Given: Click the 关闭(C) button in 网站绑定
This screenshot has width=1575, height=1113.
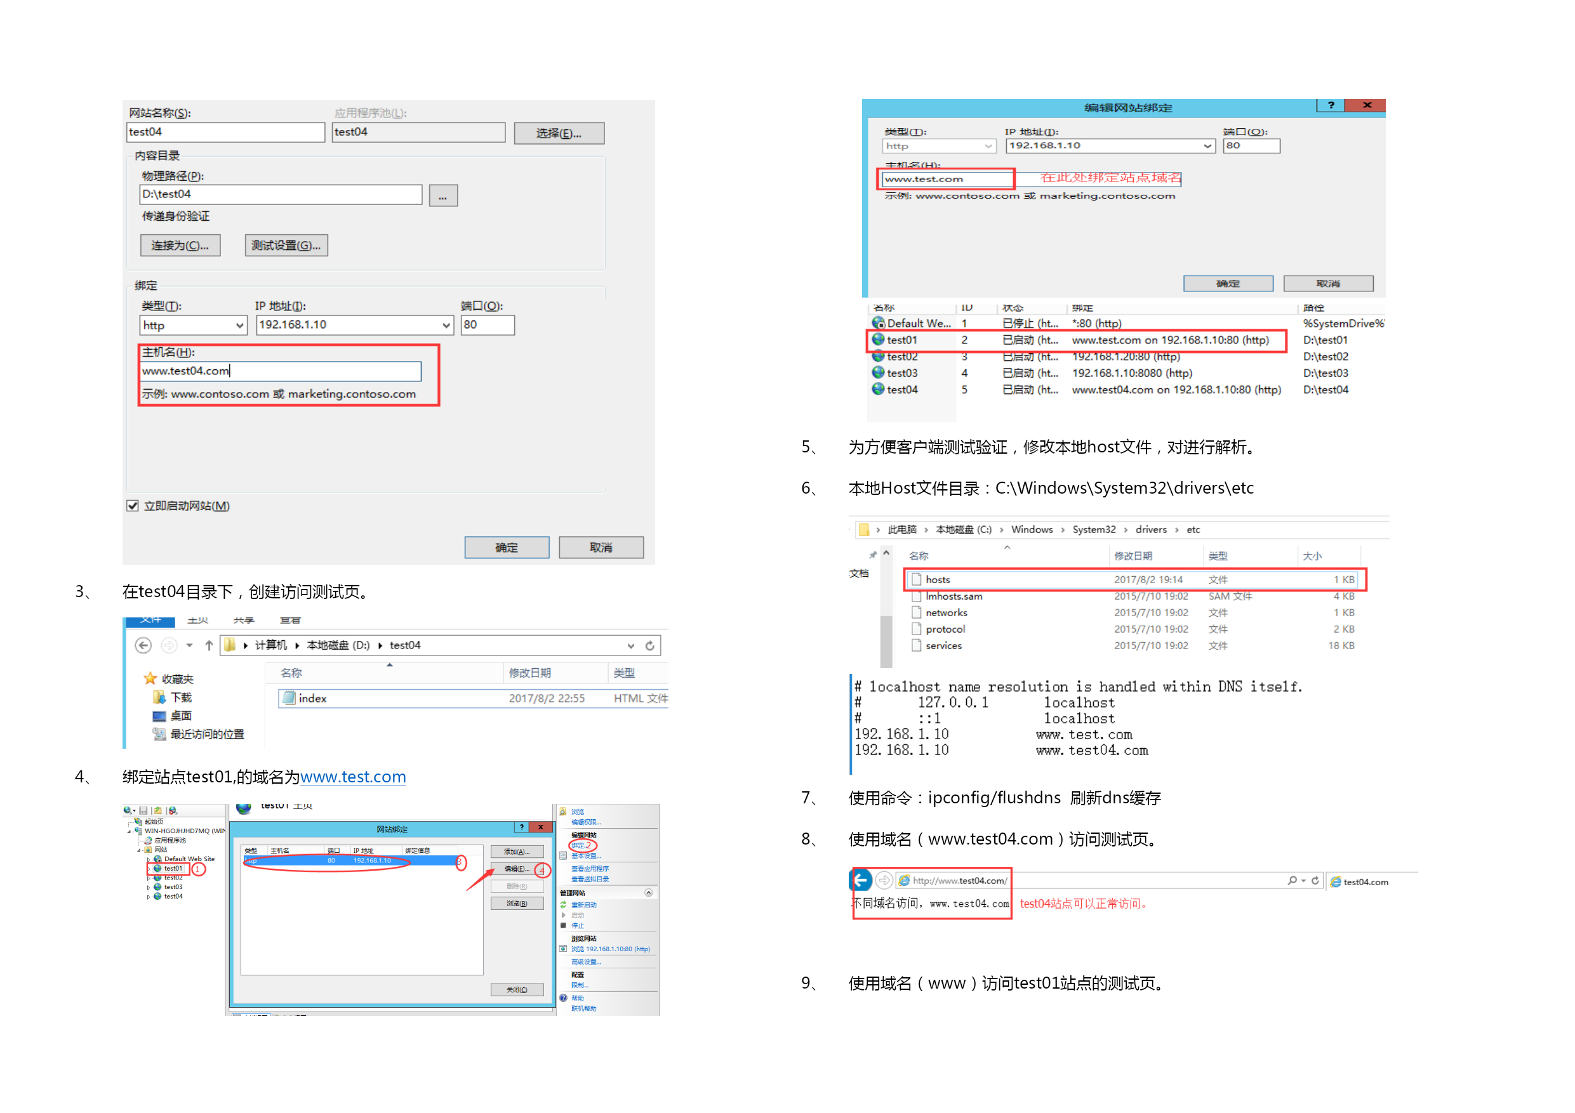Looking at the screenshot, I should tap(517, 989).
